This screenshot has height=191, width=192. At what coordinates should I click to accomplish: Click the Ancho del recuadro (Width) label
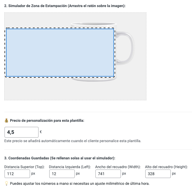(118, 167)
